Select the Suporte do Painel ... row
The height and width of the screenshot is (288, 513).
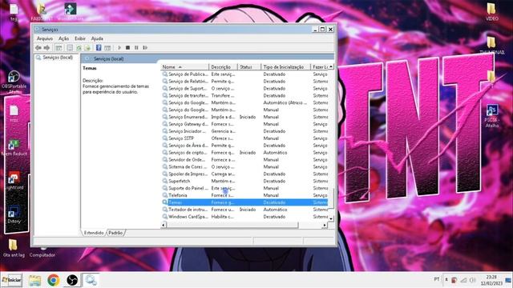(x=244, y=189)
